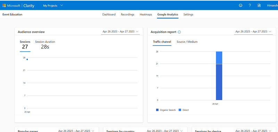
Task: Click the Direct bar segment
Action: tap(219, 58)
